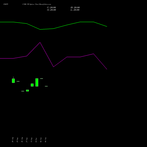Screen dimensions: 147x147
Task: Select the high price H: 20.00 value
Action: pyautogui.click(x=75, y=8)
